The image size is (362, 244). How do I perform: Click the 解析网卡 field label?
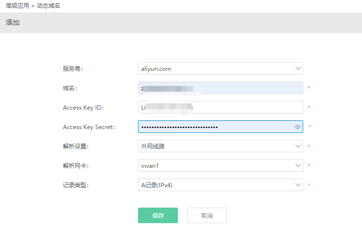[76, 166]
